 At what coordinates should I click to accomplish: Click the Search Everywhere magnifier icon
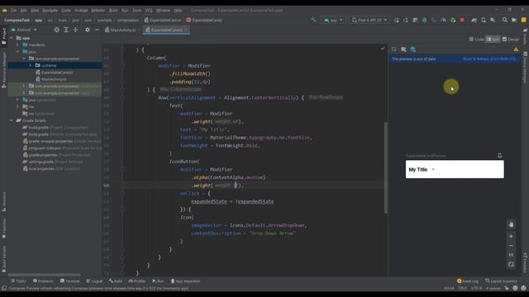(505, 20)
